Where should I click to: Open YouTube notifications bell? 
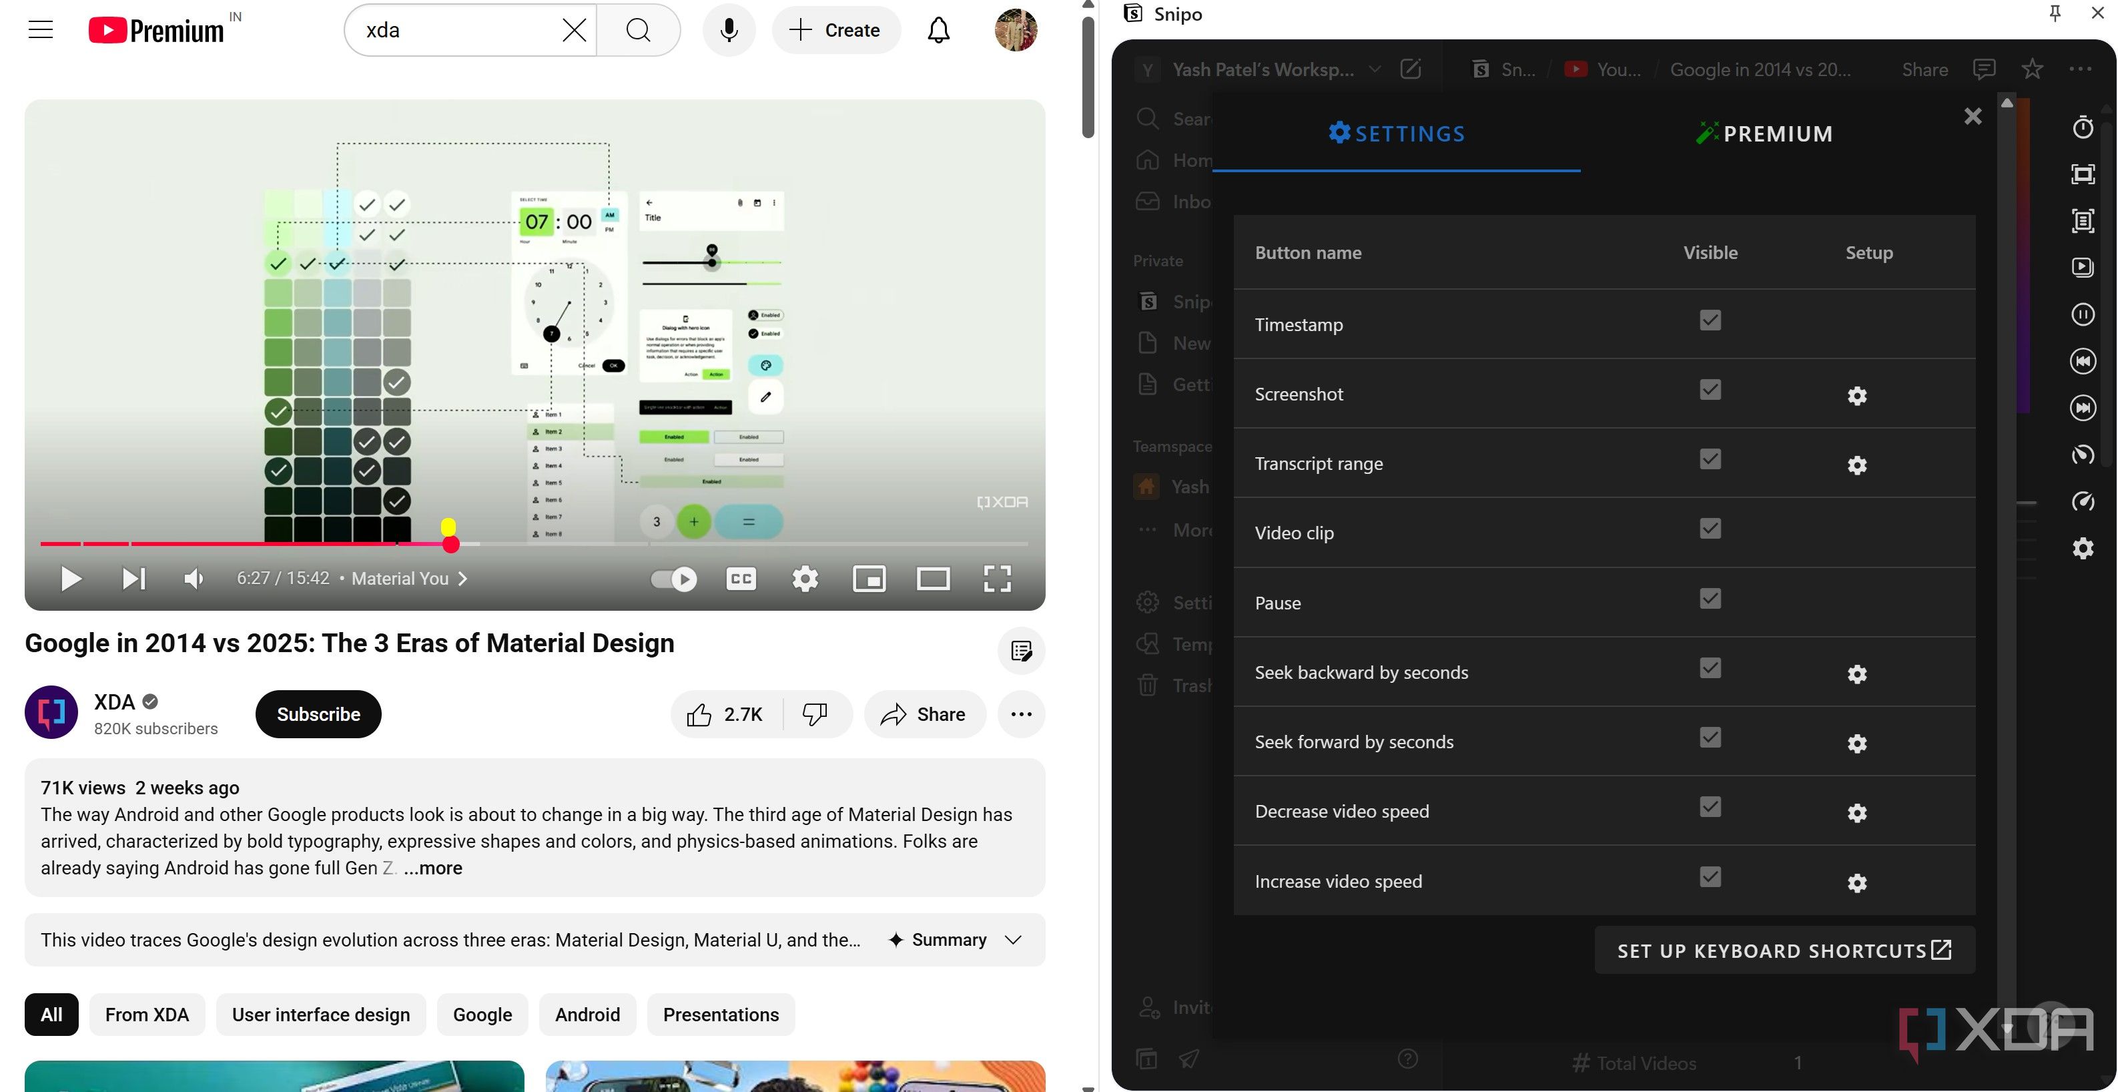[x=938, y=31]
